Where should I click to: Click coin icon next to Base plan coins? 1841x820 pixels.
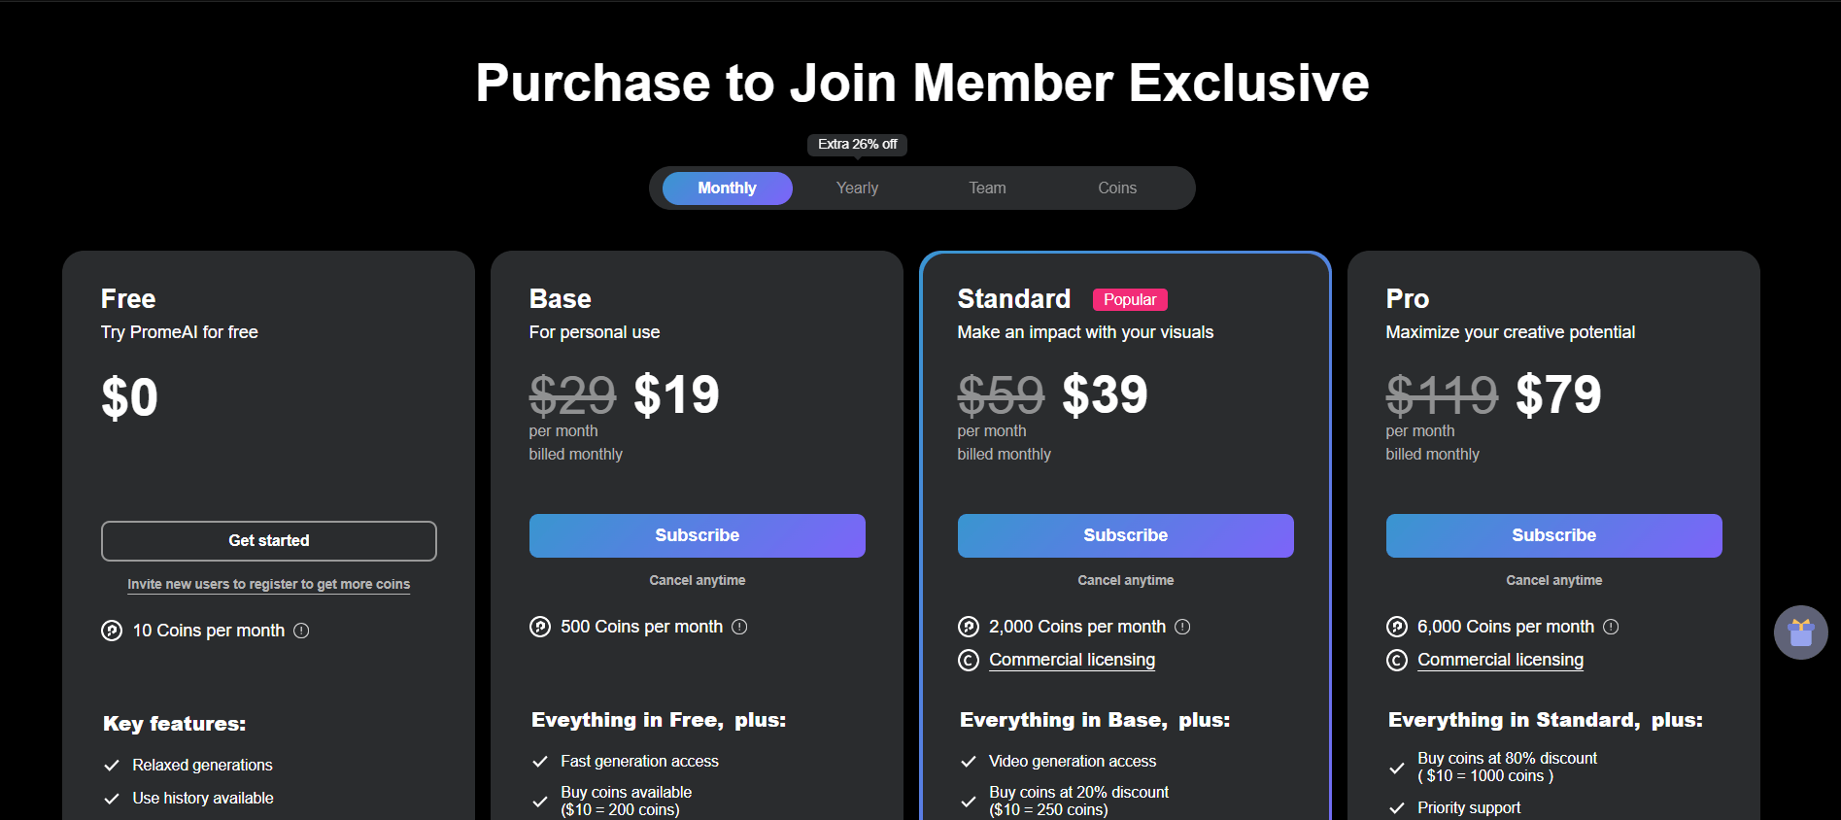click(x=539, y=627)
